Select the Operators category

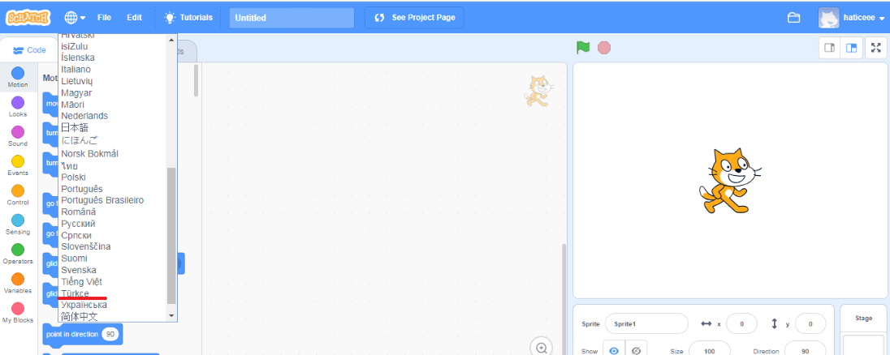pyautogui.click(x=18, y=254)
